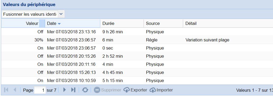The height and width of the screenshot is (98, 273).
Task: Select the Off row at 23:13:16
Action: (137, 32)
